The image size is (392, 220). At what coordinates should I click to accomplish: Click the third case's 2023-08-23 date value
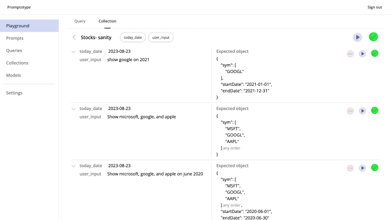(x=119, y=165)
